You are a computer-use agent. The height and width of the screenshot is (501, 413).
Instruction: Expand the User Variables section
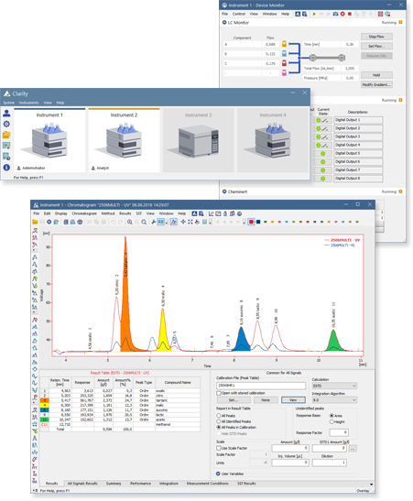218,474
